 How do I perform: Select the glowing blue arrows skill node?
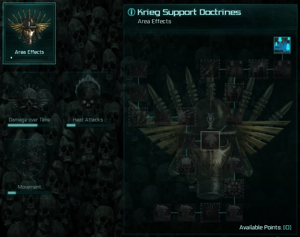point(282,45)
